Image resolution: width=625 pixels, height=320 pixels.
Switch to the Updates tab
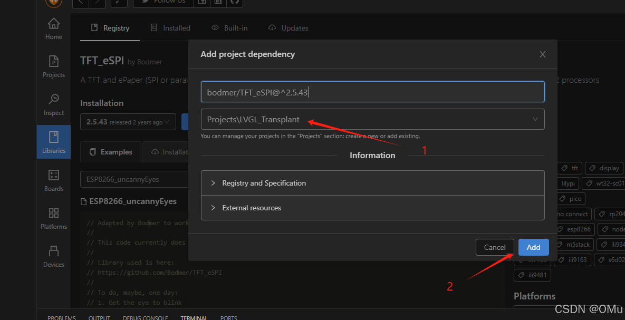click(x=288, y=28)
